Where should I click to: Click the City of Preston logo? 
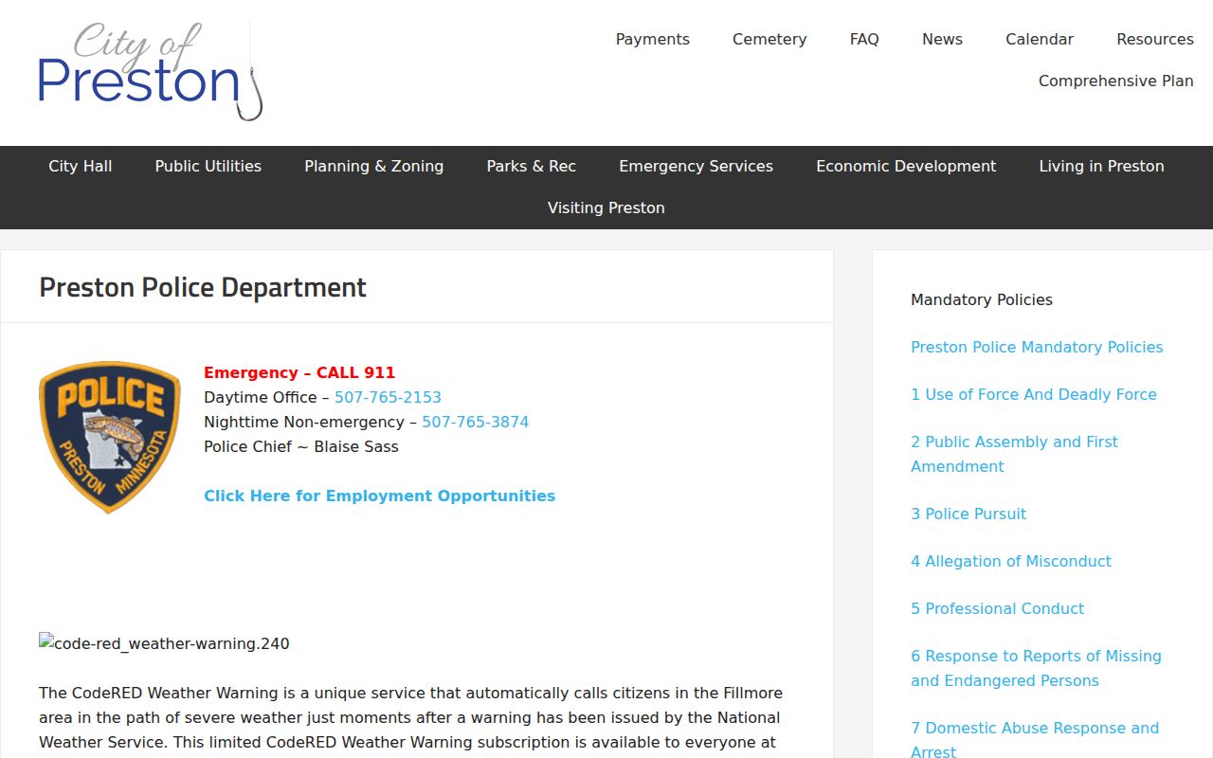151,70
